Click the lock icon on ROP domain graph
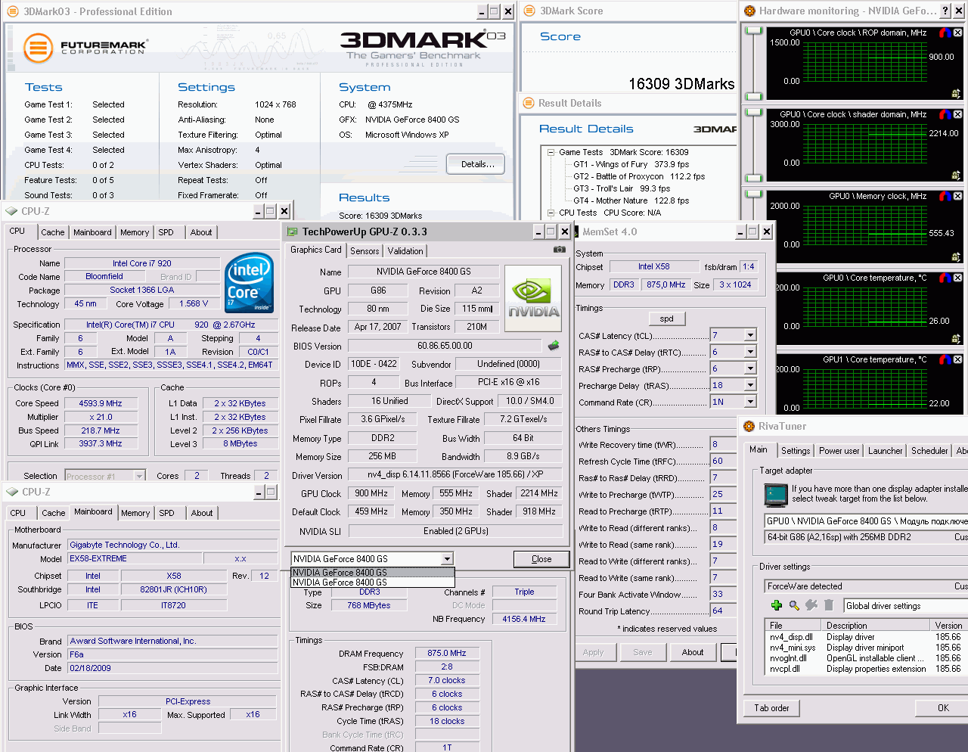 point(957,94)
